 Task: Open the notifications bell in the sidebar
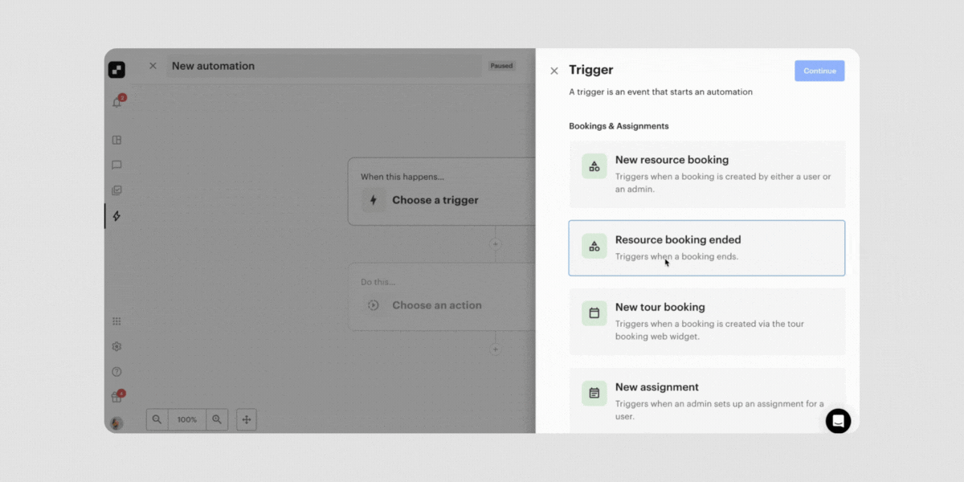116,99
